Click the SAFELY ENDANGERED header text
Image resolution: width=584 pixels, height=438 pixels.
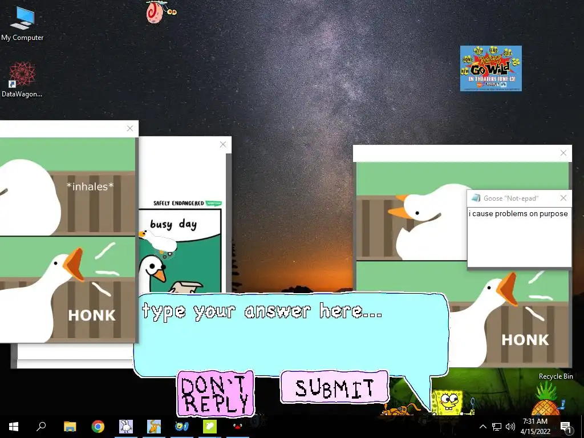[179, 203]
